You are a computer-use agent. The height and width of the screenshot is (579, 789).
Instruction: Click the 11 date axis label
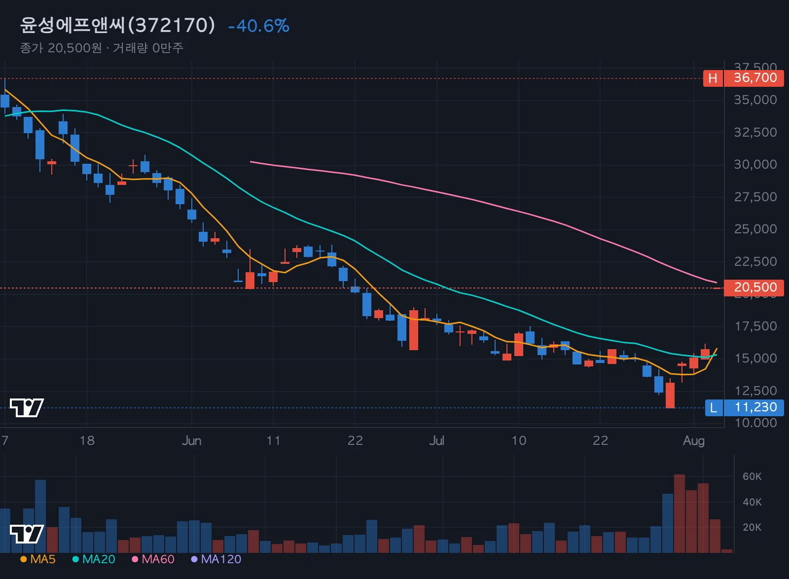[x=273, y=440]
